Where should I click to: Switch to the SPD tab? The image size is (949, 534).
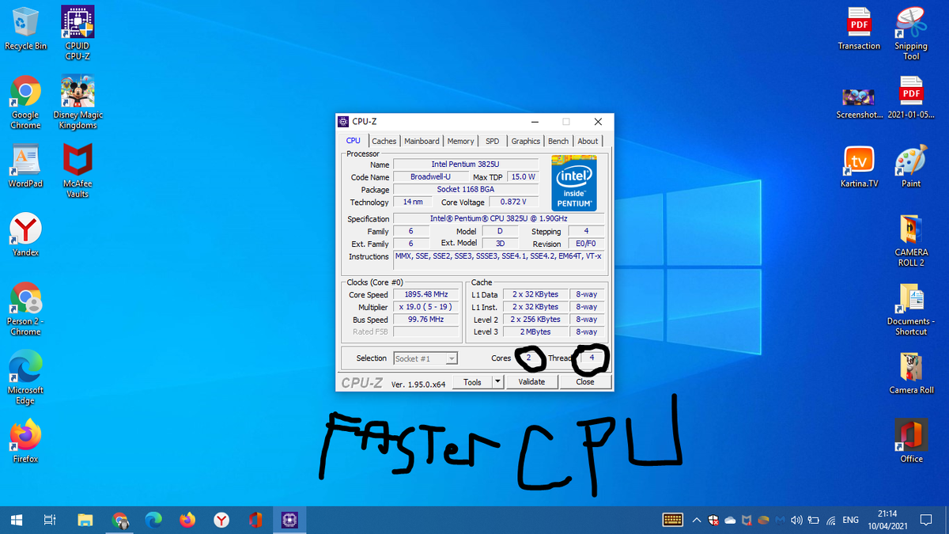[493, 141]
